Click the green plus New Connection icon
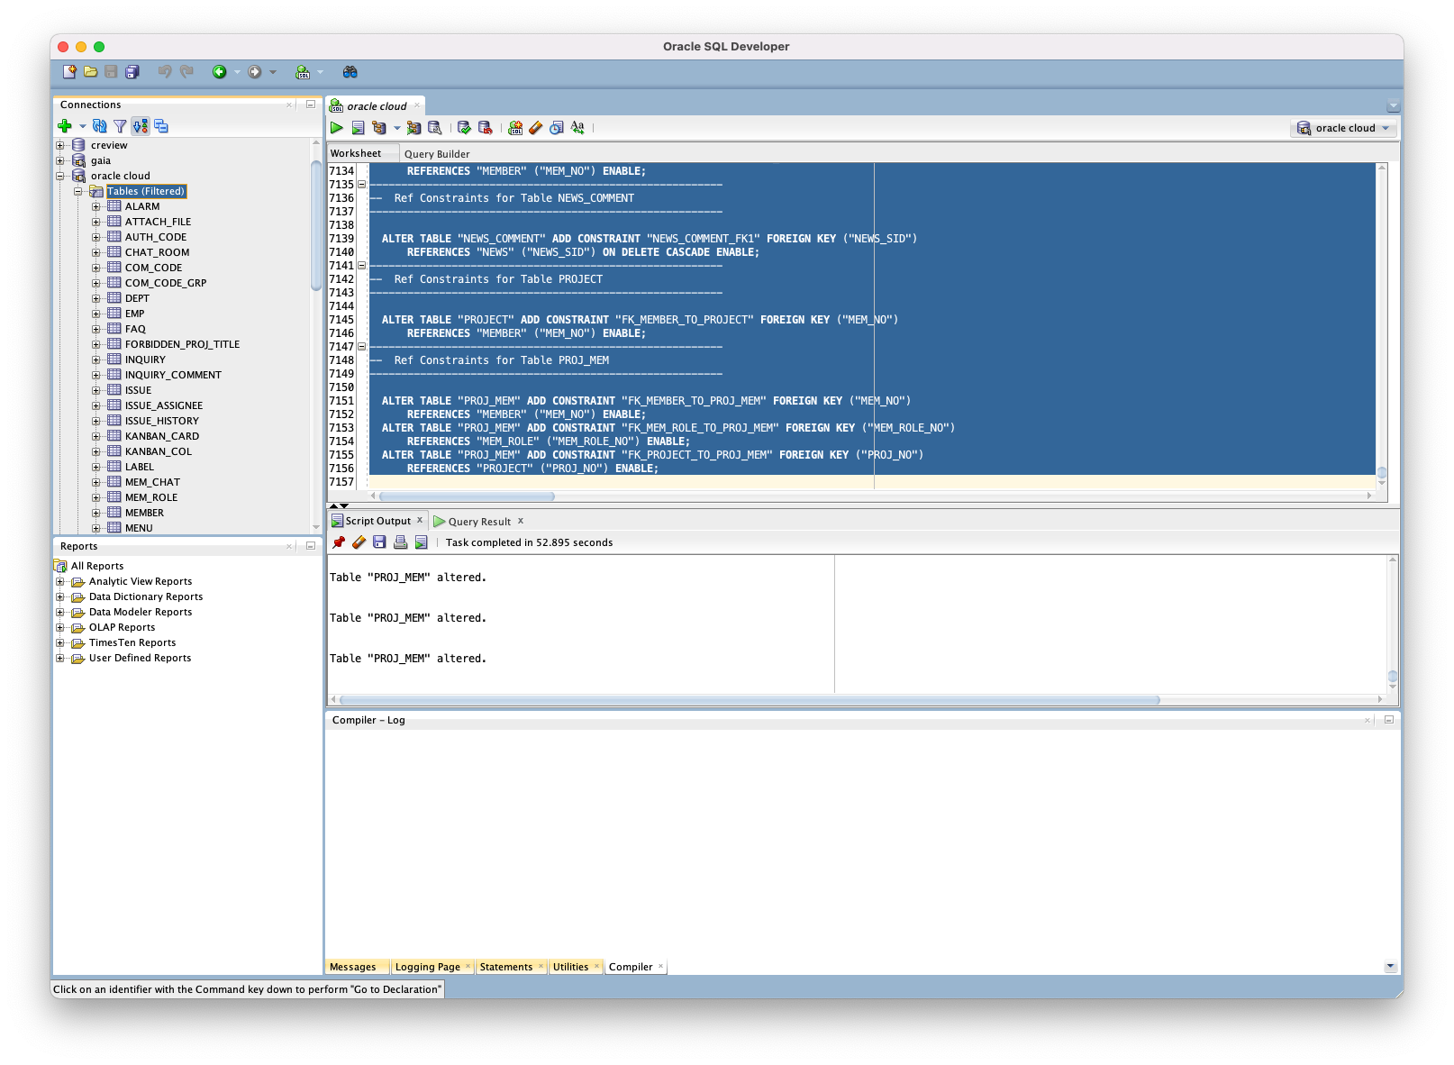The height and width of the screenshot is (1065, 1454). 65,126
